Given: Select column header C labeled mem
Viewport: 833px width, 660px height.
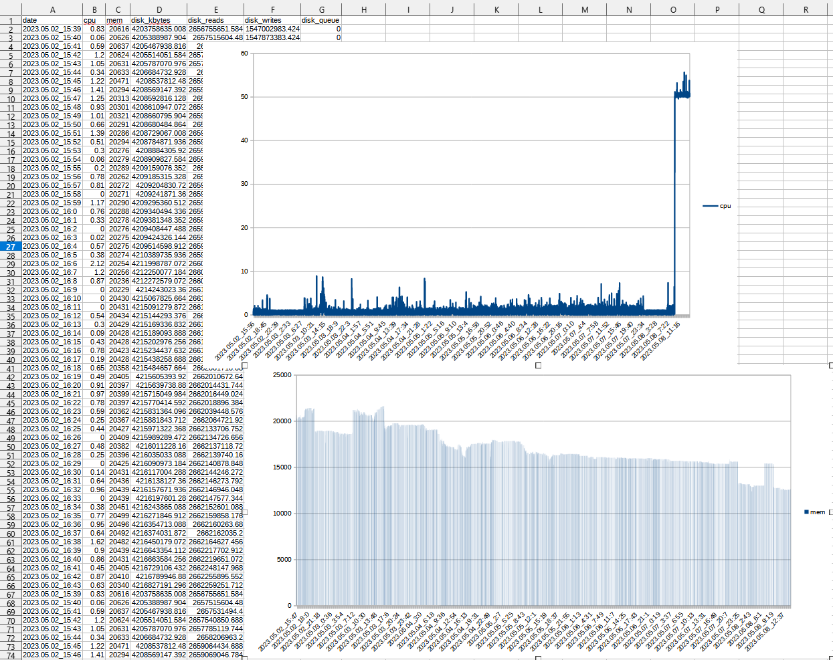Looking at the screenshot, I should tap(118, 9).
